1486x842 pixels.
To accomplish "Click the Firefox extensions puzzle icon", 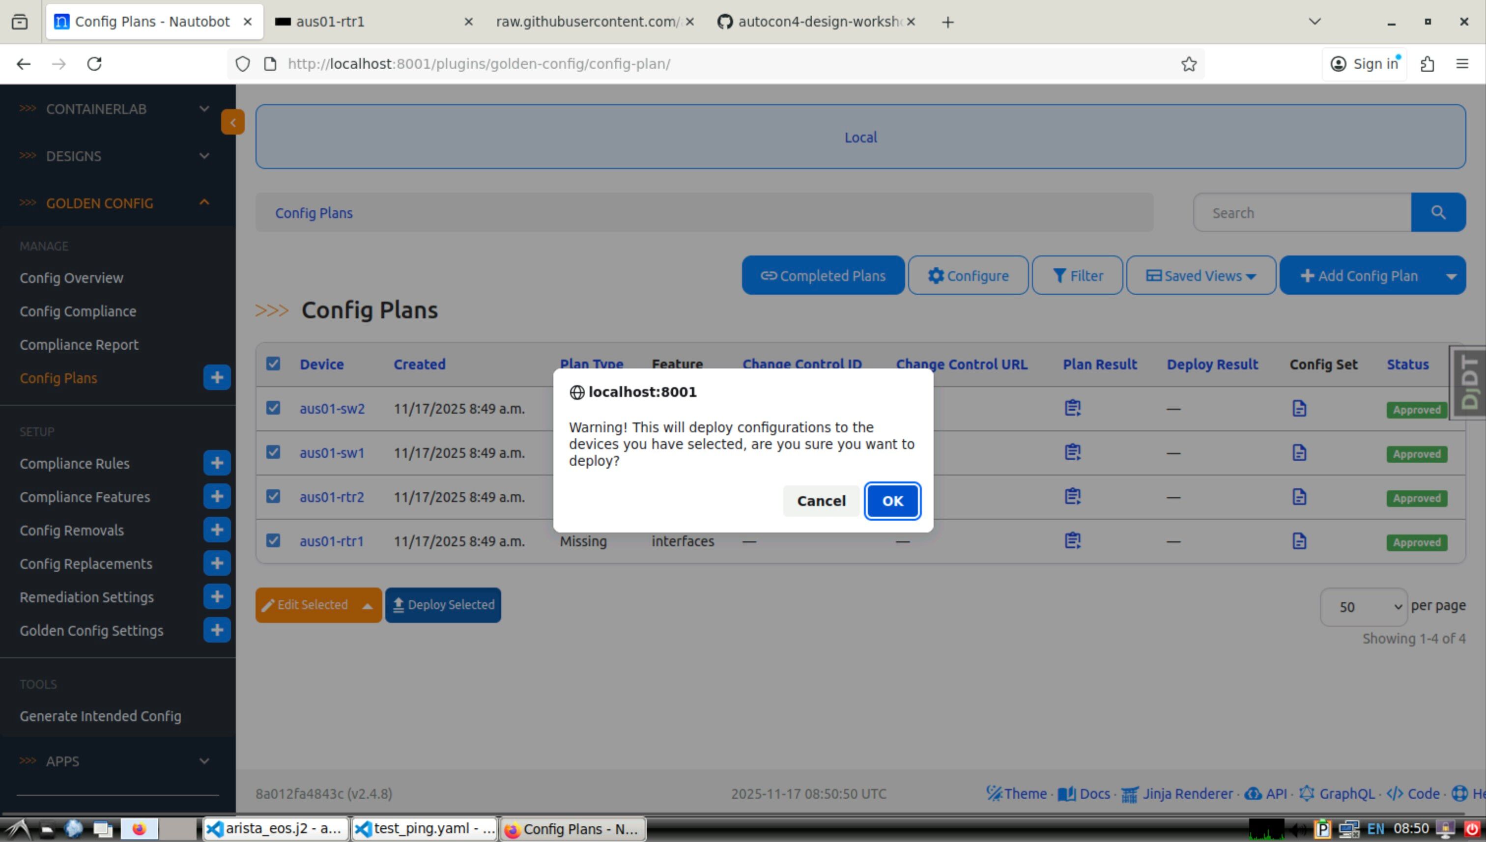I will tap(1427, 63).
